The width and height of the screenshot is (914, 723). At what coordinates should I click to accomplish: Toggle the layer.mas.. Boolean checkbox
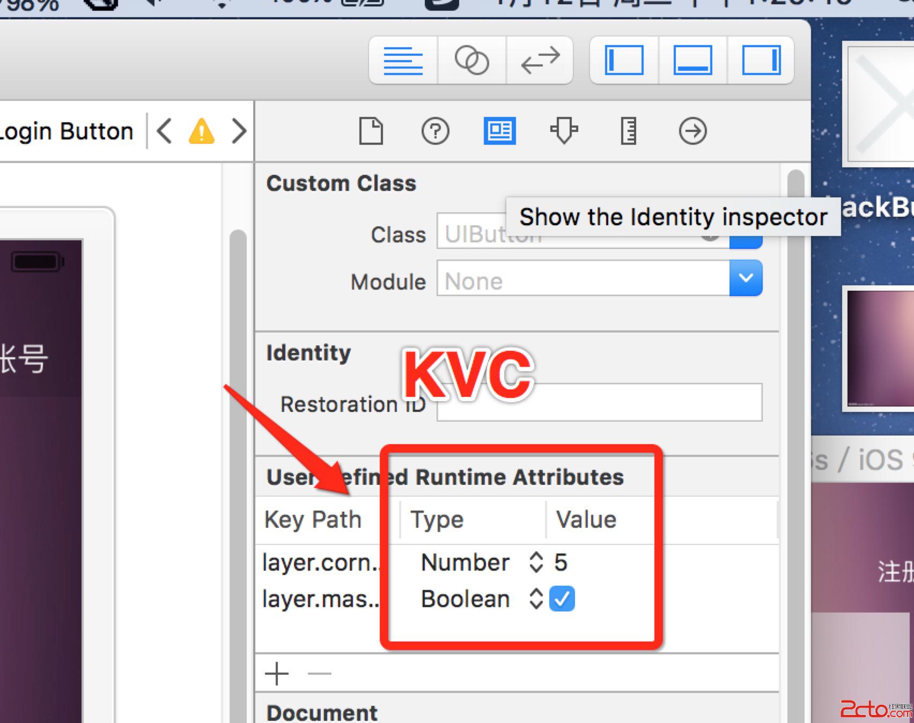[x=562, y=599]
